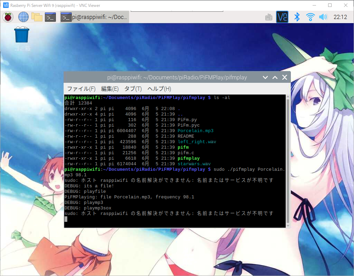The height and width of the screenshot is (276, 354).
Task: Click the VNC Viewer logo in title bar
Action: tap(6, 5)
